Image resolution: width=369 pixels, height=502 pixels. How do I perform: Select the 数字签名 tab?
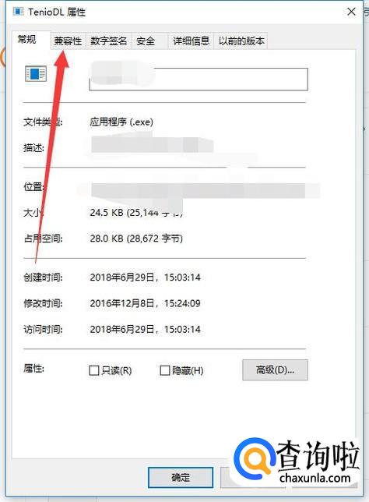109,41
